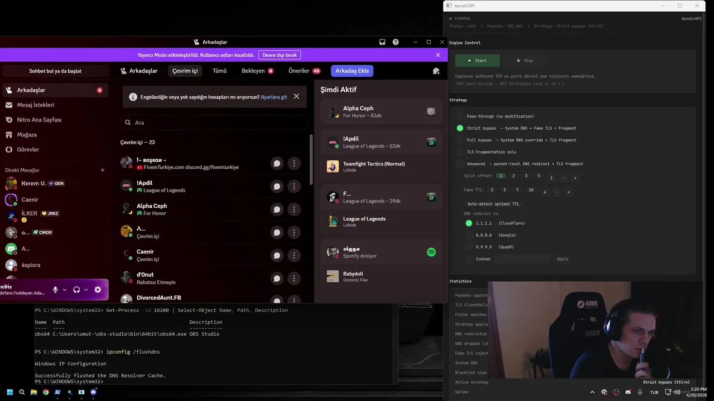Image resolution: width=714 pixels, height=401 pixels.
Task: Open Arkadaşlar in left sidebar
Action: pos(55,90)
